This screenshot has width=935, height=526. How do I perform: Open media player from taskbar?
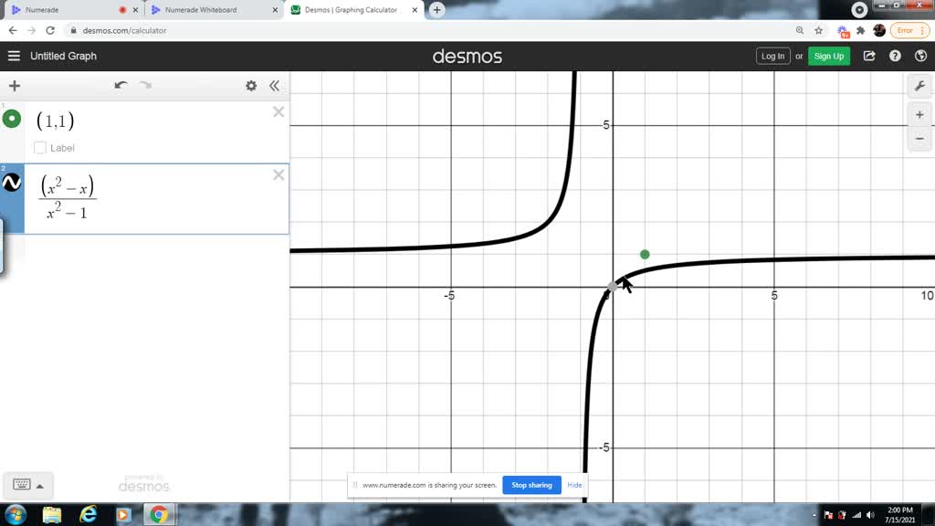(123, 514)
